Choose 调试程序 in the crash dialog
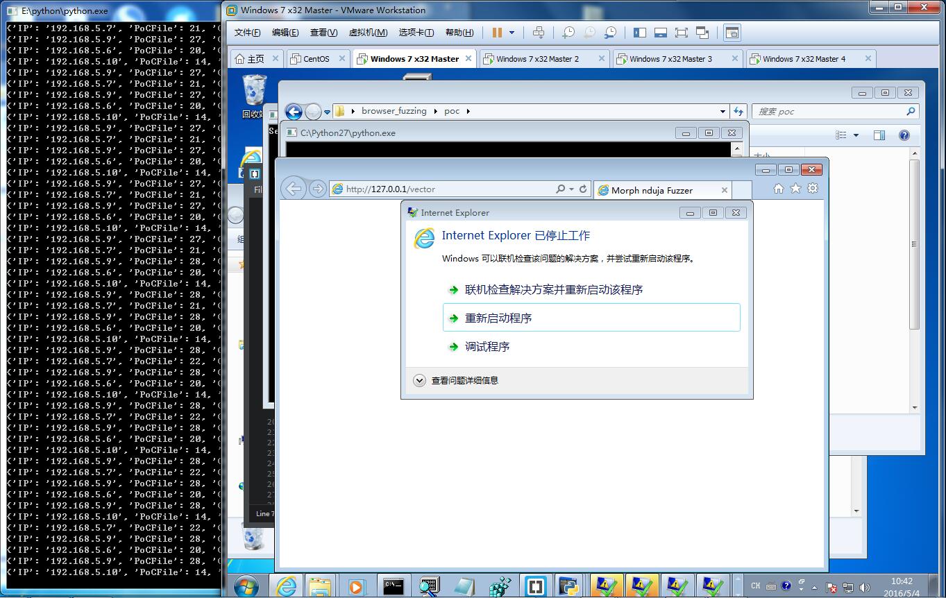This screenshot has width=946, height=598. (591, 347)
